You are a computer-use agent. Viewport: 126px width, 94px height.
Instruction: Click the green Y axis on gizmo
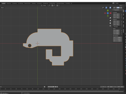pos(108,10)
